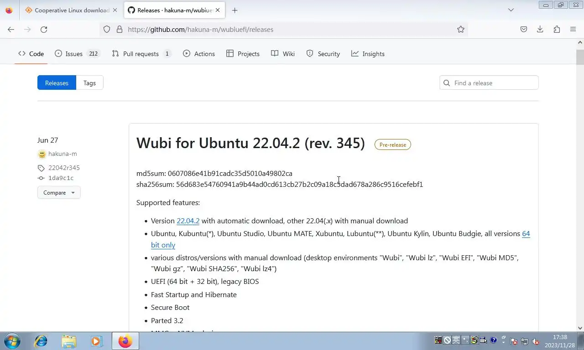Image resolution: width=584 pixels, height=350 pixels.
Task: Click the page vertical scrollbar
Action: tap(580, 57)
